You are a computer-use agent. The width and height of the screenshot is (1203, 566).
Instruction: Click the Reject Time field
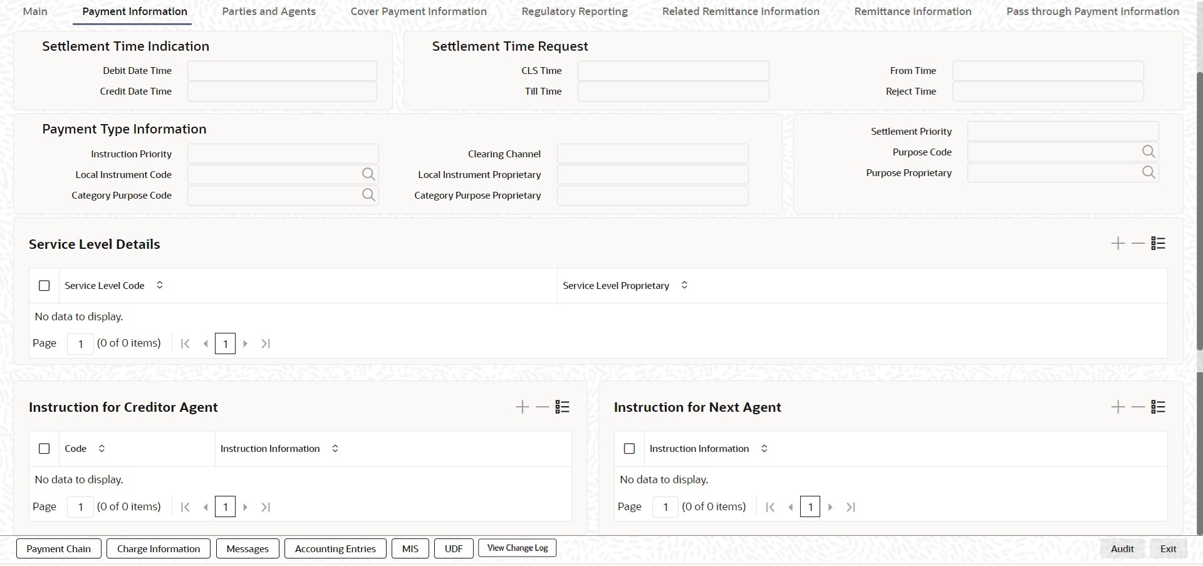point(1048,92)
